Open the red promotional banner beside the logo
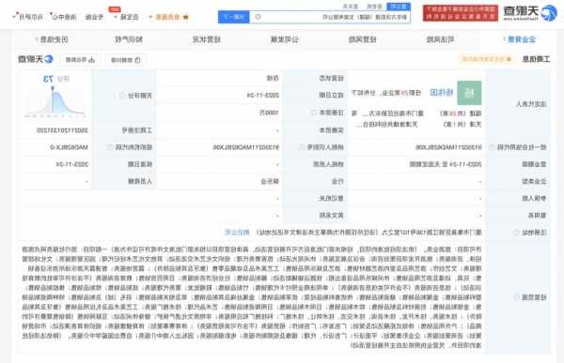The image size is (564, 363). [461, 13]
